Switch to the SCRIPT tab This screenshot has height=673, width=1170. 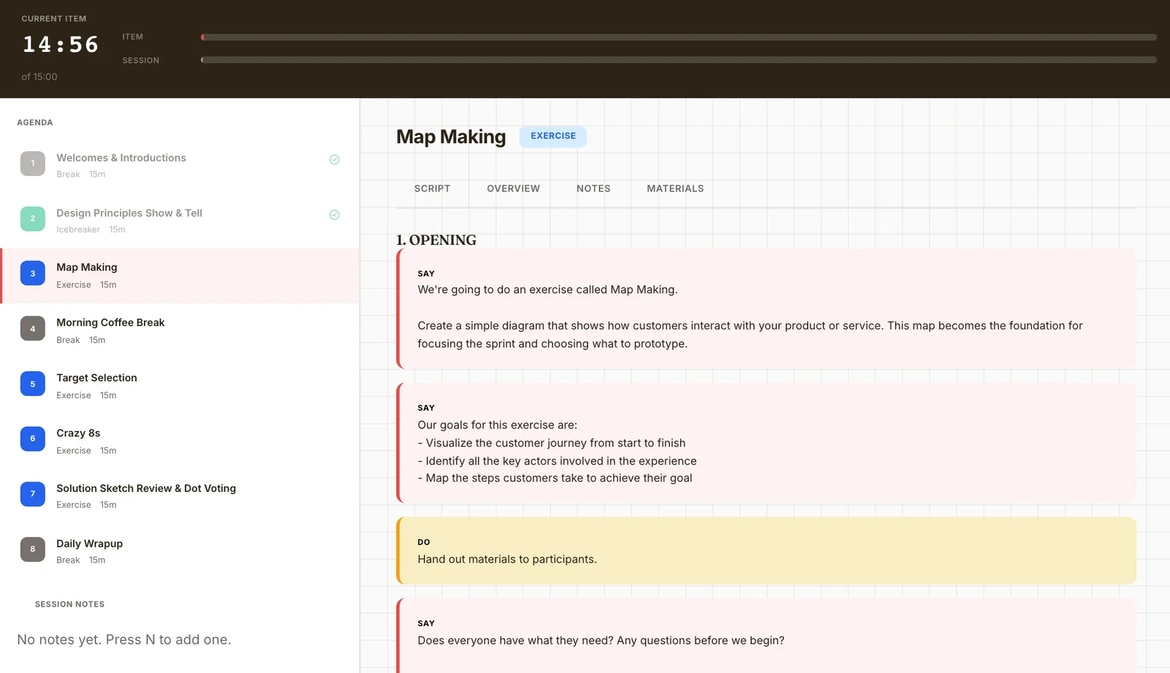tap(432, 189)
